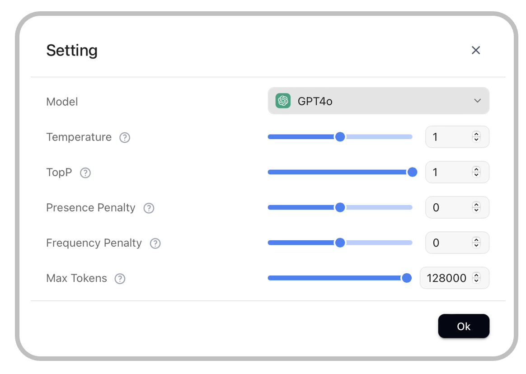Click the Presence Penalty slider handle
This screenshot has height=374, width=526.
coord(340,207)
